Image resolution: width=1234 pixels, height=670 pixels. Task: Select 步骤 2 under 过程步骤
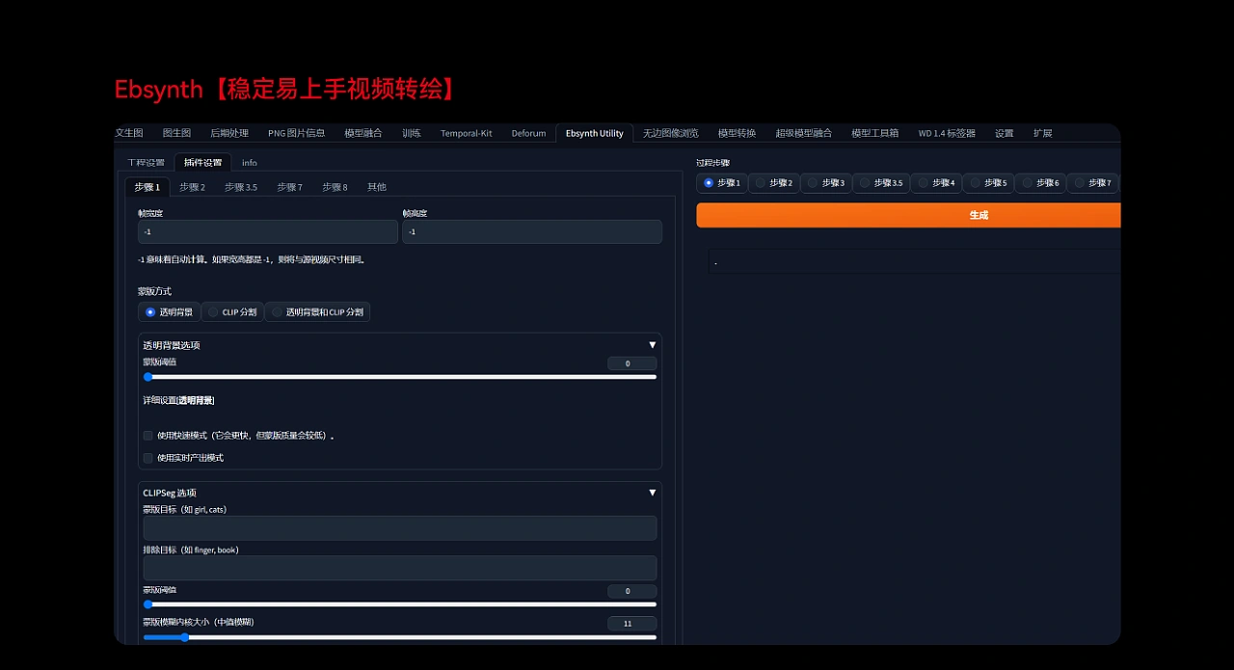tap(774, 182)
